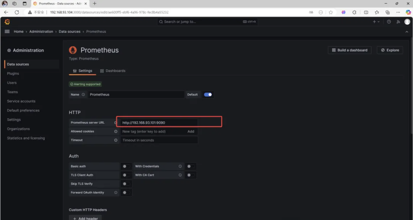
Task: Enable Forward OAuth Identity switch
Action: pyautogui.click(x=126, y=193)
